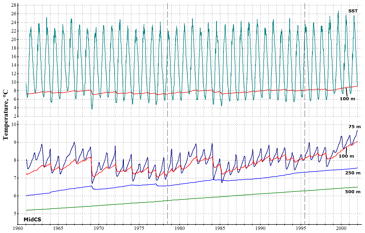This screenshot has width=365, height=233.
Task: Click the 1995 year tick label
Action: (301, 228)
